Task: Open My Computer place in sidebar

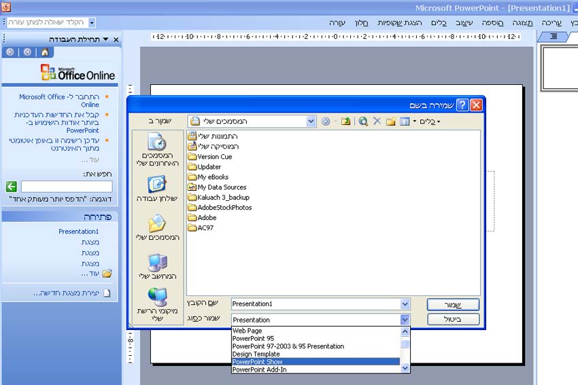Action: pyautogui.click(x=157, y=266)
